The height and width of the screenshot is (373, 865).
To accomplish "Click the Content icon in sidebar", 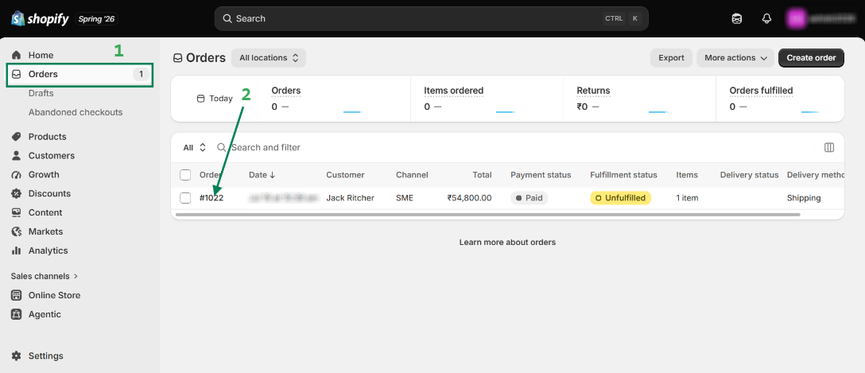I will (17, 212).
